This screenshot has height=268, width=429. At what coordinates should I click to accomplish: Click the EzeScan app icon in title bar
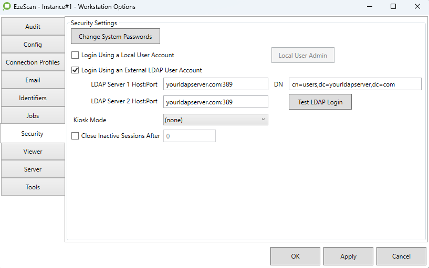[7, 7]
